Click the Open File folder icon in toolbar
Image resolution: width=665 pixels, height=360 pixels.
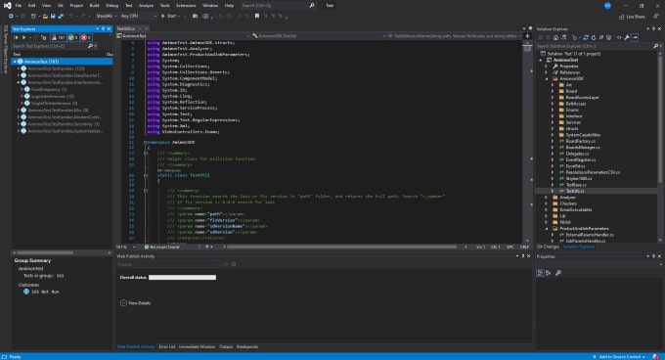pos(45,16)
